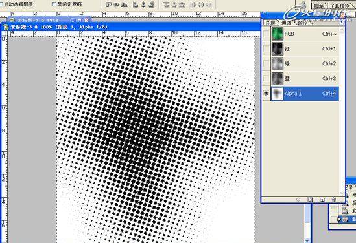Screen dimensions: 356x243
Task: Distribute top edges icon in options bar
Action: tap(167, 5)
